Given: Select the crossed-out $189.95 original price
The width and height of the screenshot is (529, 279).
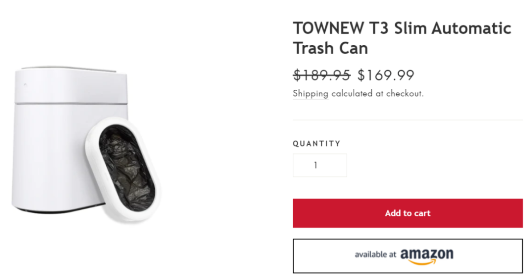Looking at the screenshot, I should pyautogui.click(x=321, y=75).
